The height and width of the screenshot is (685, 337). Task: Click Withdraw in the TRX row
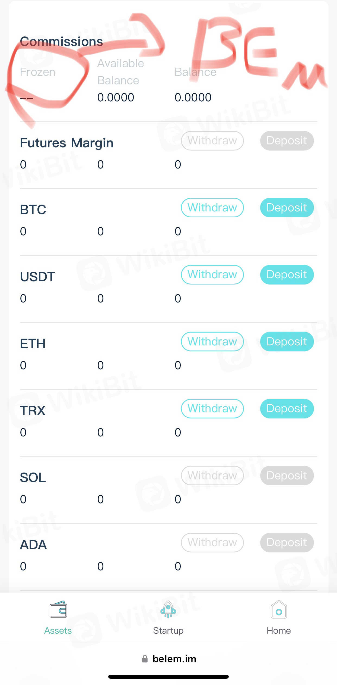pos(212,408)
